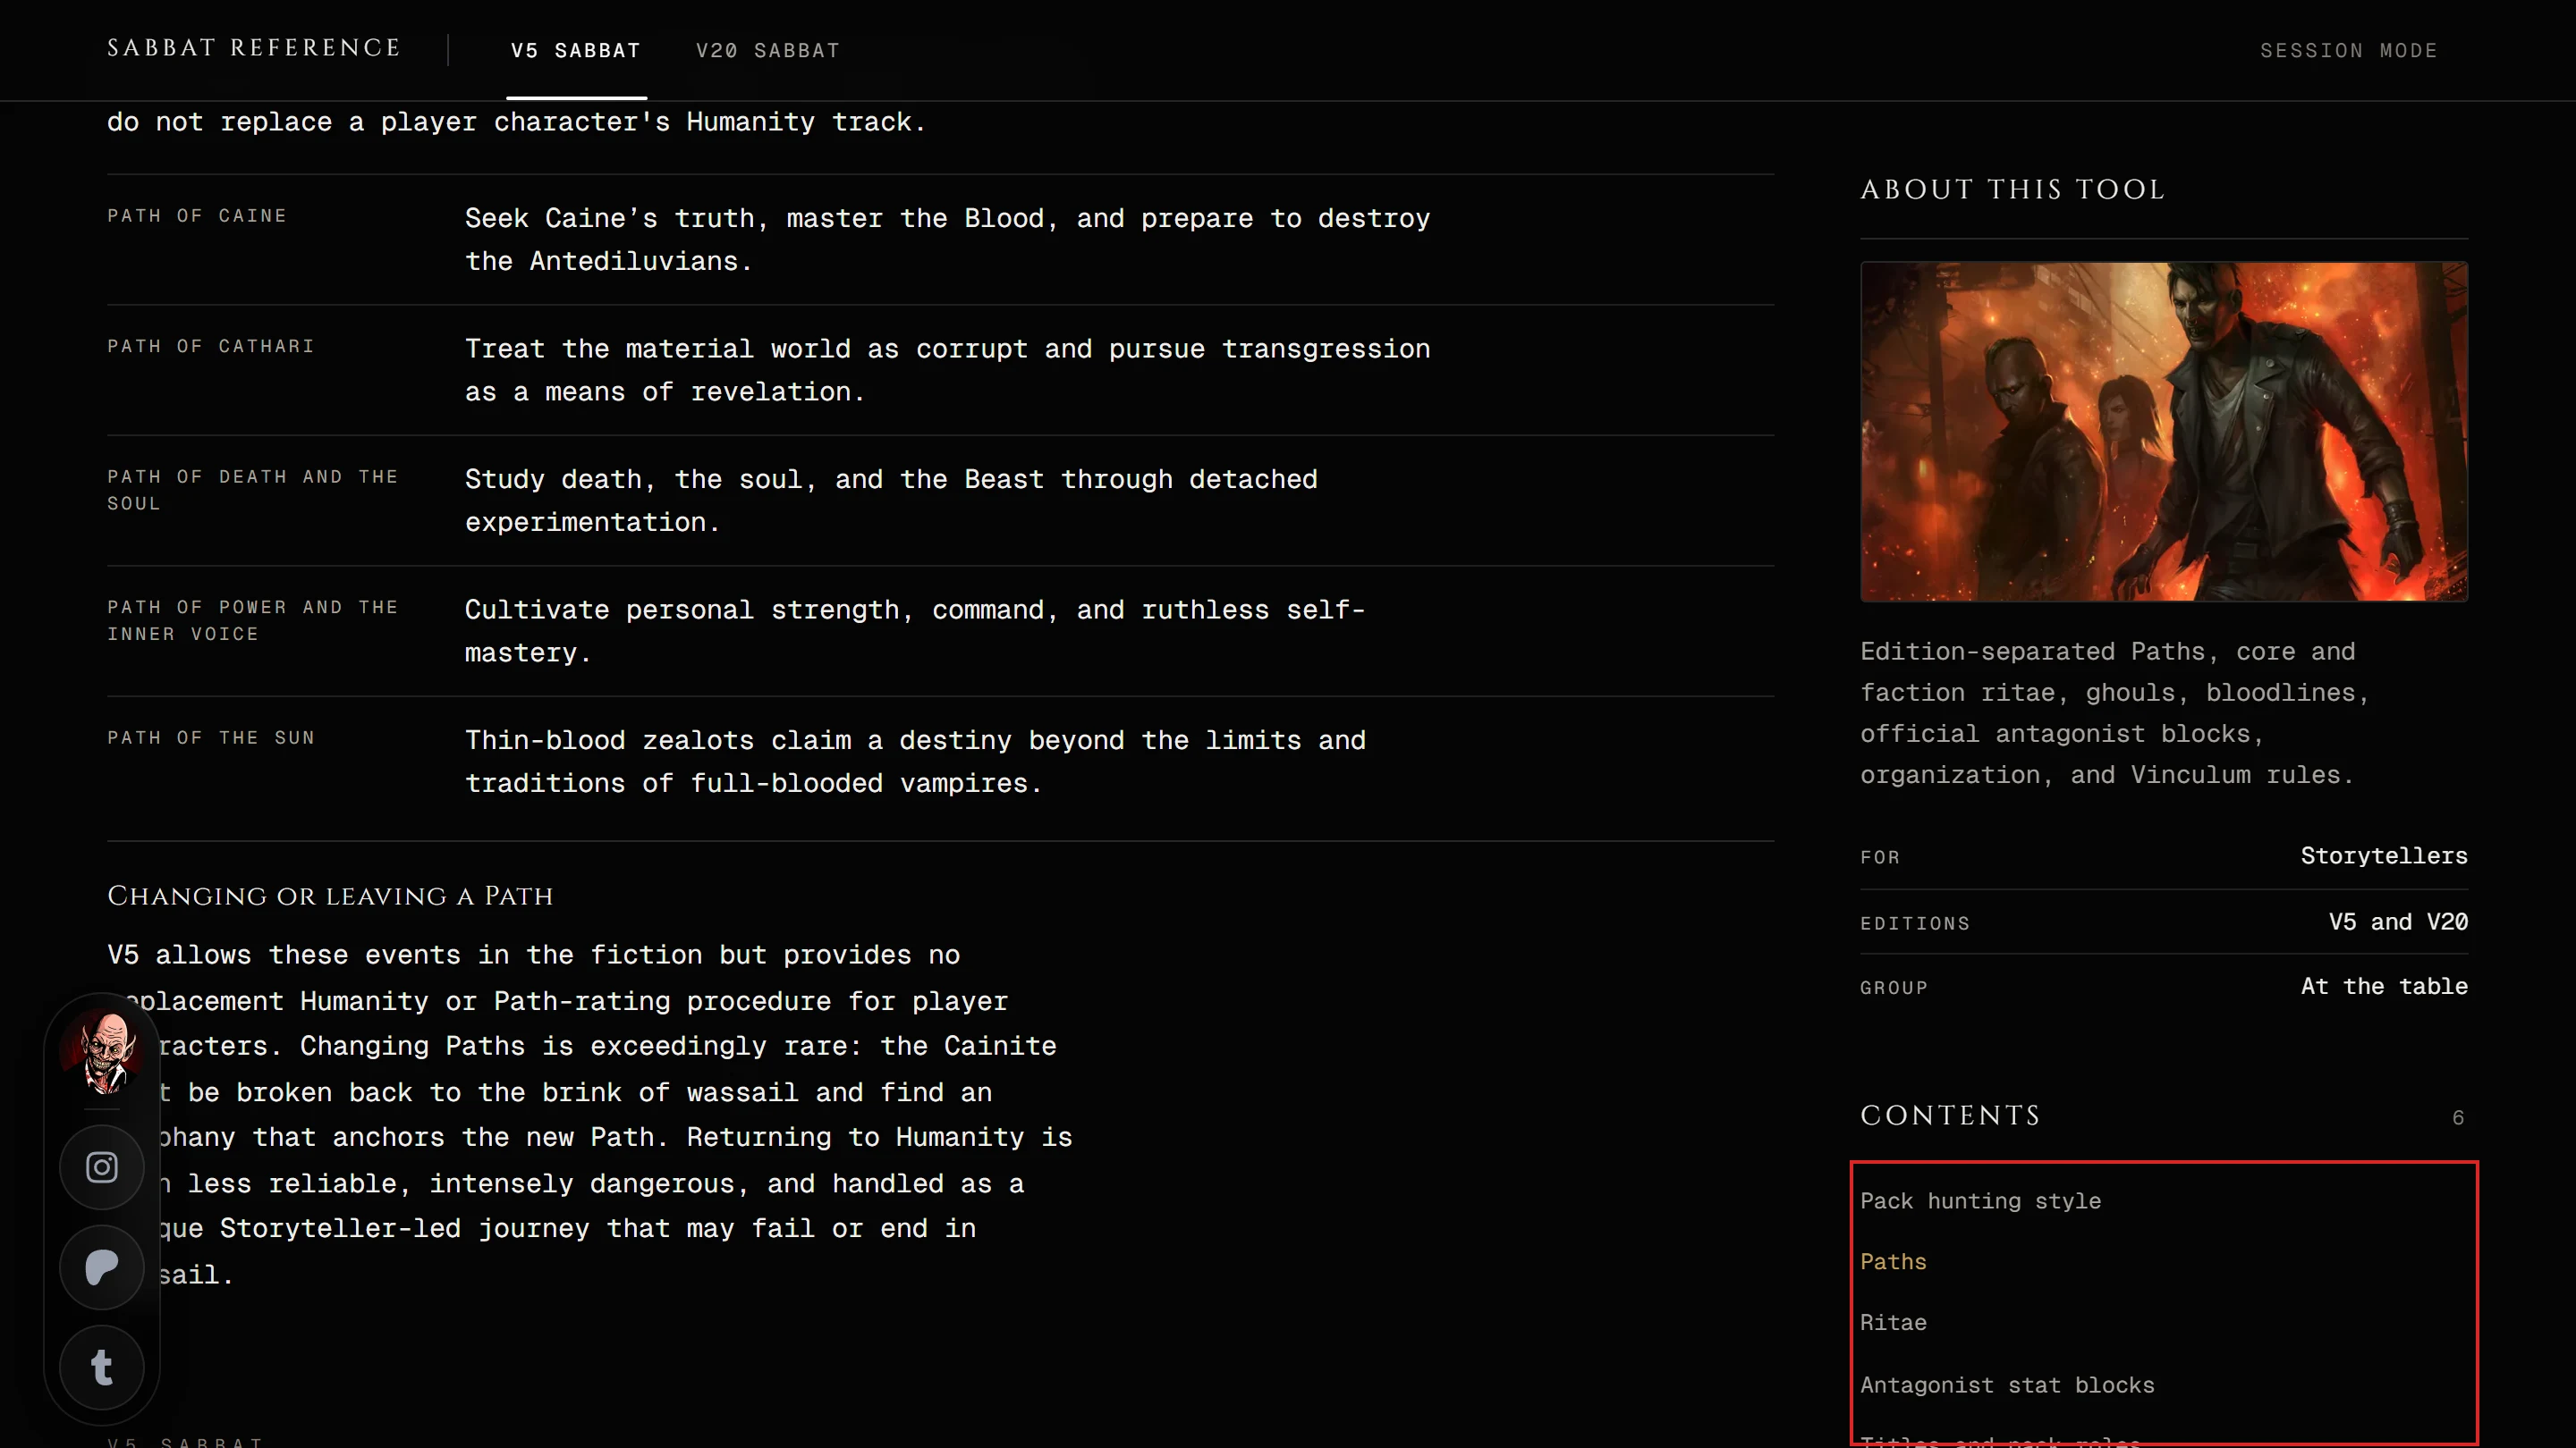Click the Edition-separated Paths description paragraph
This screenshot has width=2576, height=1448.
[x=2114, y=713]
